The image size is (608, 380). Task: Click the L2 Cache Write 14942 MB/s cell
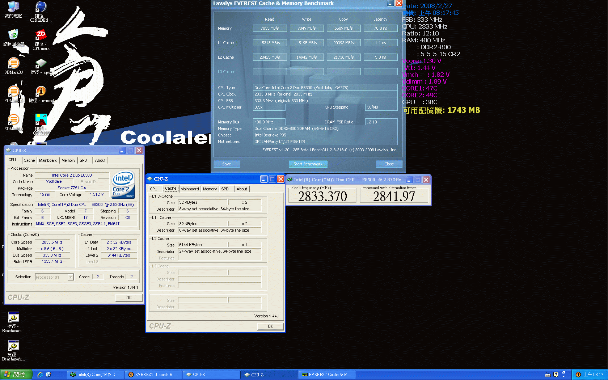(x=307, y=57)
